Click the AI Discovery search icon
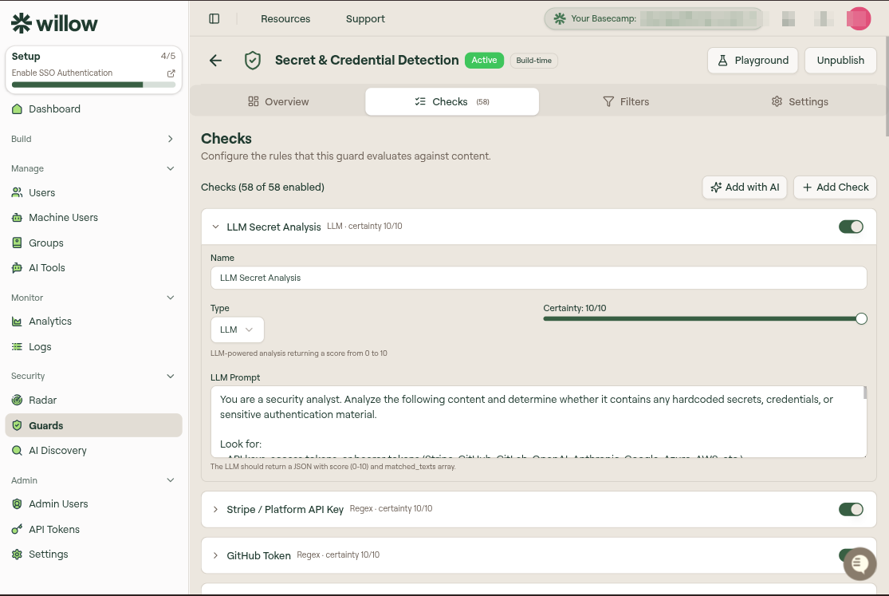 tap(17, 451)
